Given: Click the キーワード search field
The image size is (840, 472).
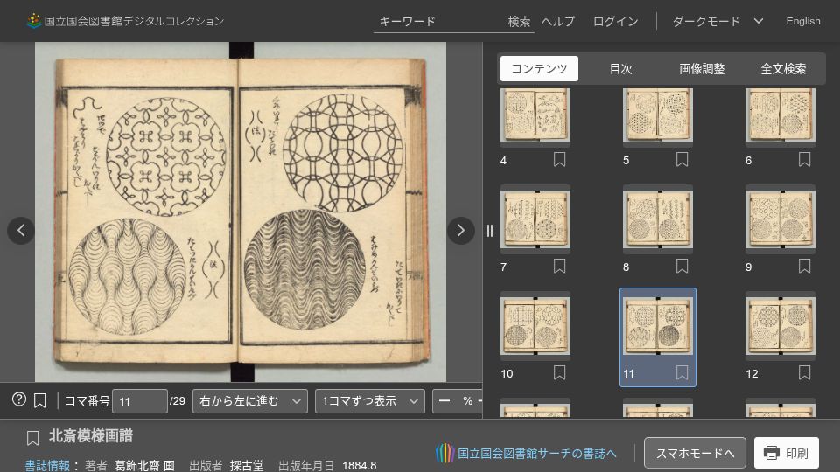Looking at the screenshot, I should coord(439,21).
